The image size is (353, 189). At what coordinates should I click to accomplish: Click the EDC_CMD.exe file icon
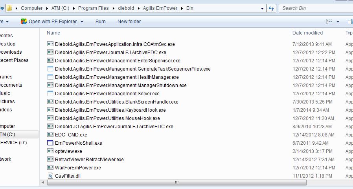[x=50, y=134]
